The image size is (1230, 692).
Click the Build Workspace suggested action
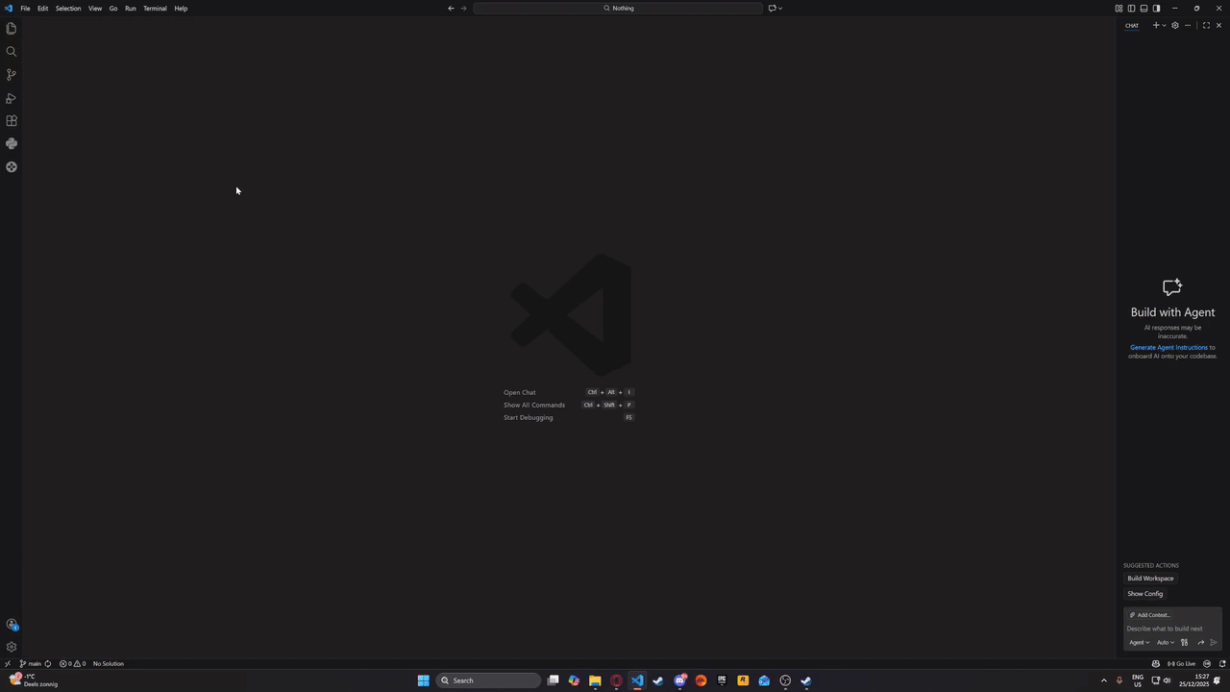[x=1150, y=578]
